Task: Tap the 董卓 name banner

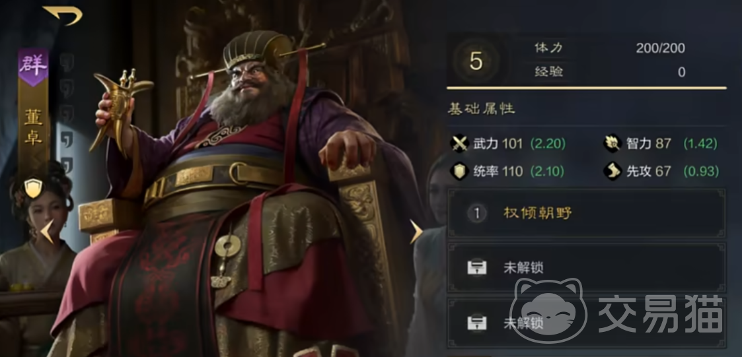Action: [x=33, y=127]
